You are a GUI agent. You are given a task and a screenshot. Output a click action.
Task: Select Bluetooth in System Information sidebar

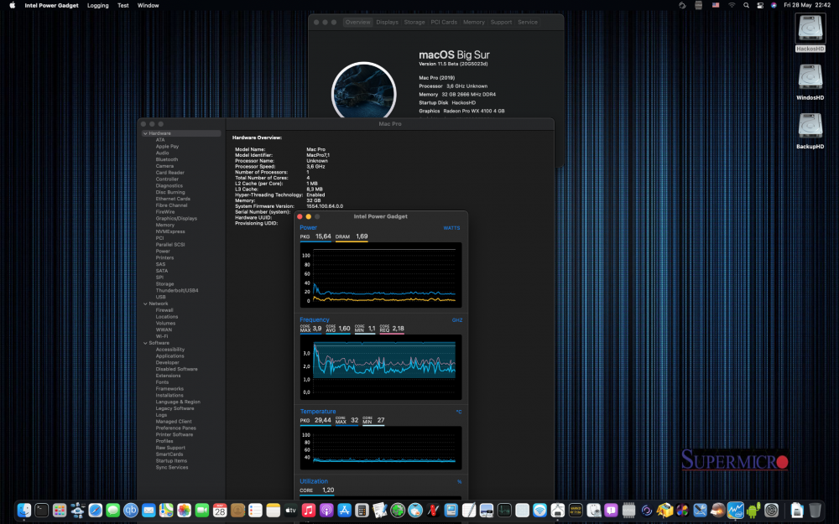click(x=167, y=160)
